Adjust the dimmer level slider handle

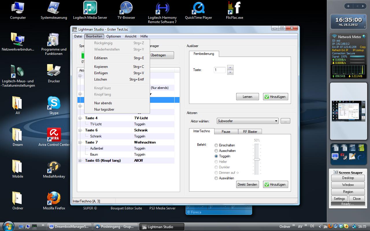point(257,159)
